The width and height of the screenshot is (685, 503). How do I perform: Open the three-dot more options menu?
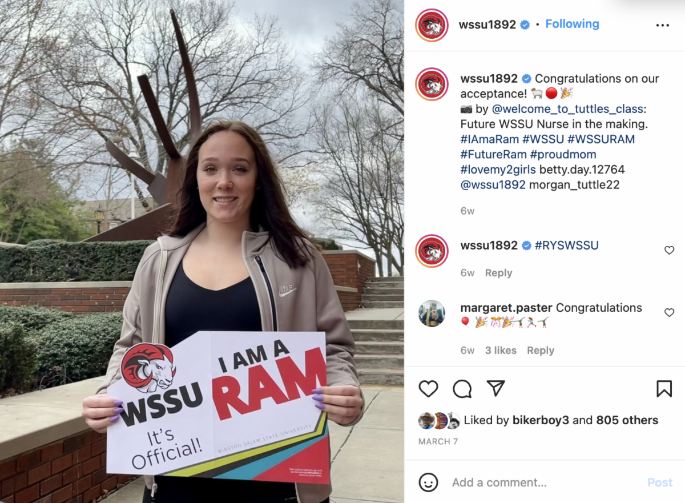coord(662,25)
